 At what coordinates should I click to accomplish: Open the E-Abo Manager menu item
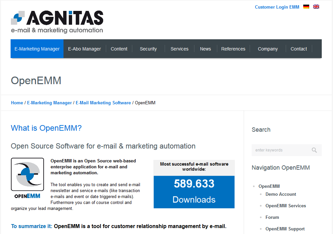click(x=84, y=49)
